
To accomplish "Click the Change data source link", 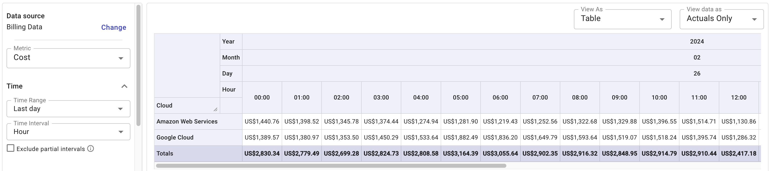I will (x=113, y=27).
